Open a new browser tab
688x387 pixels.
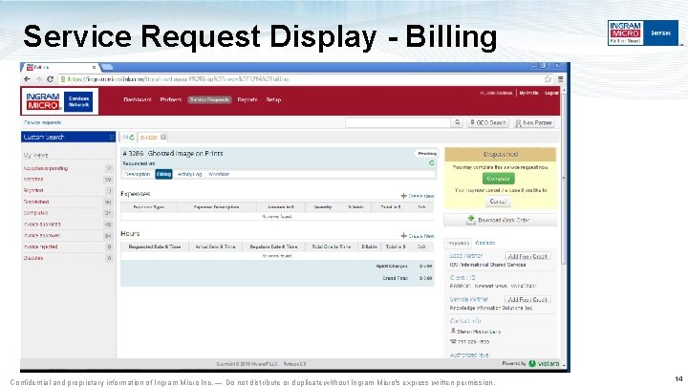point(107,67)
